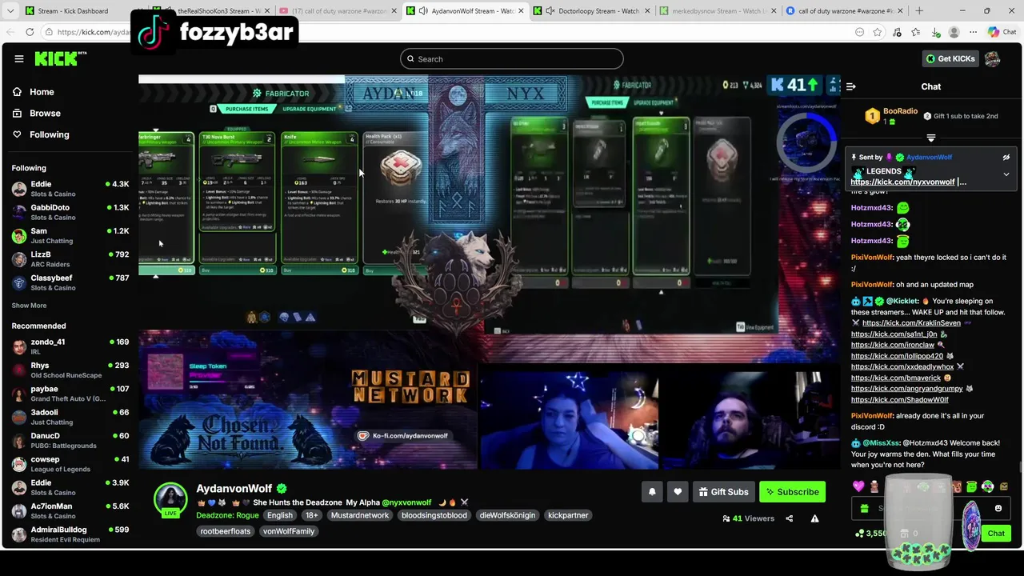Viewport: 1024px width, 576px height.
Task: Click the green Chat send button
Action: (996, 533)
